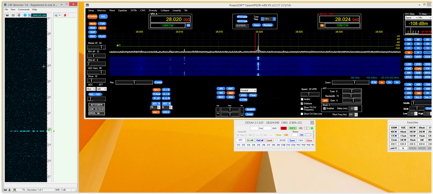Click the CPU chip icon in CW Skimmer status bar
Screen dimensions: 433x194
pyautogui.click(x=15, y=190)
